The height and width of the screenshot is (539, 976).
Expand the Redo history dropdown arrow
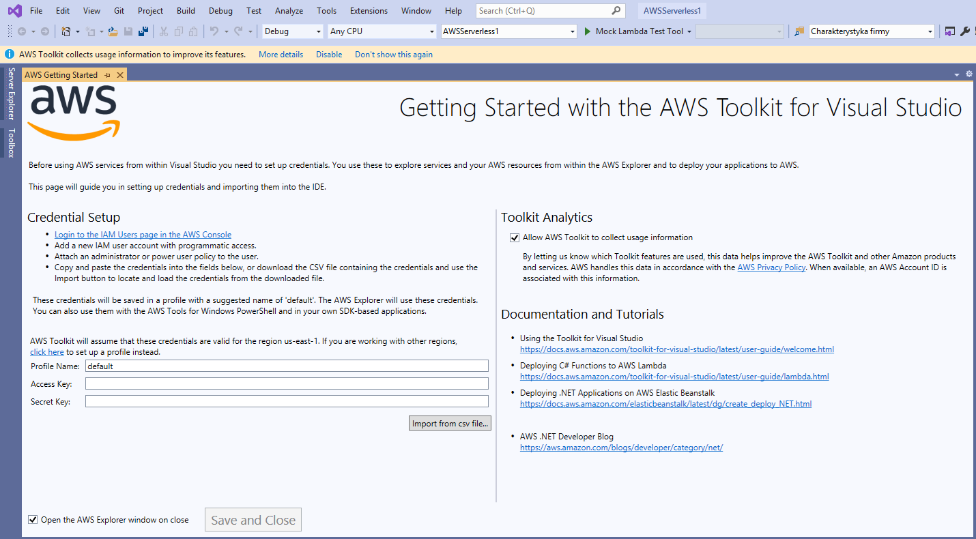click(250, 31)
